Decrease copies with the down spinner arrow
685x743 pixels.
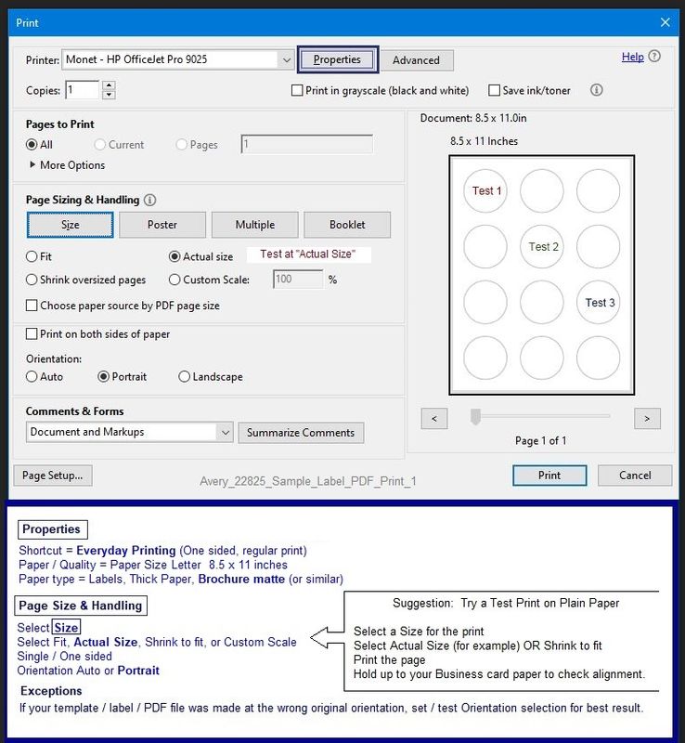coord(109,95)
